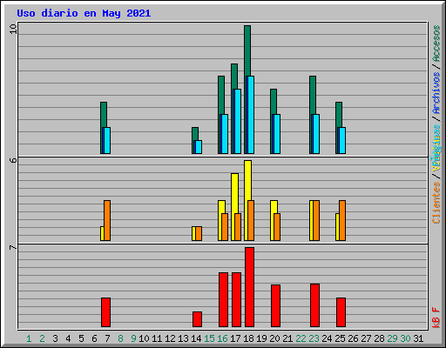Click the tallest yellow bar, day 18

pos(247,180)
